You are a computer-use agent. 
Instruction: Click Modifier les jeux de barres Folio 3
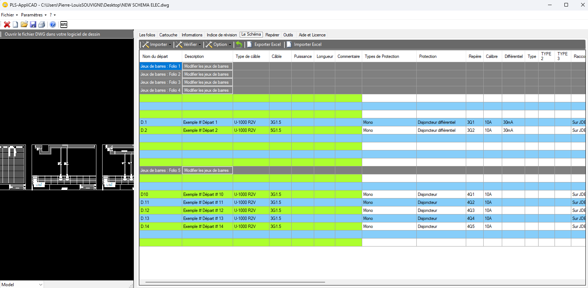coord(207,82)
